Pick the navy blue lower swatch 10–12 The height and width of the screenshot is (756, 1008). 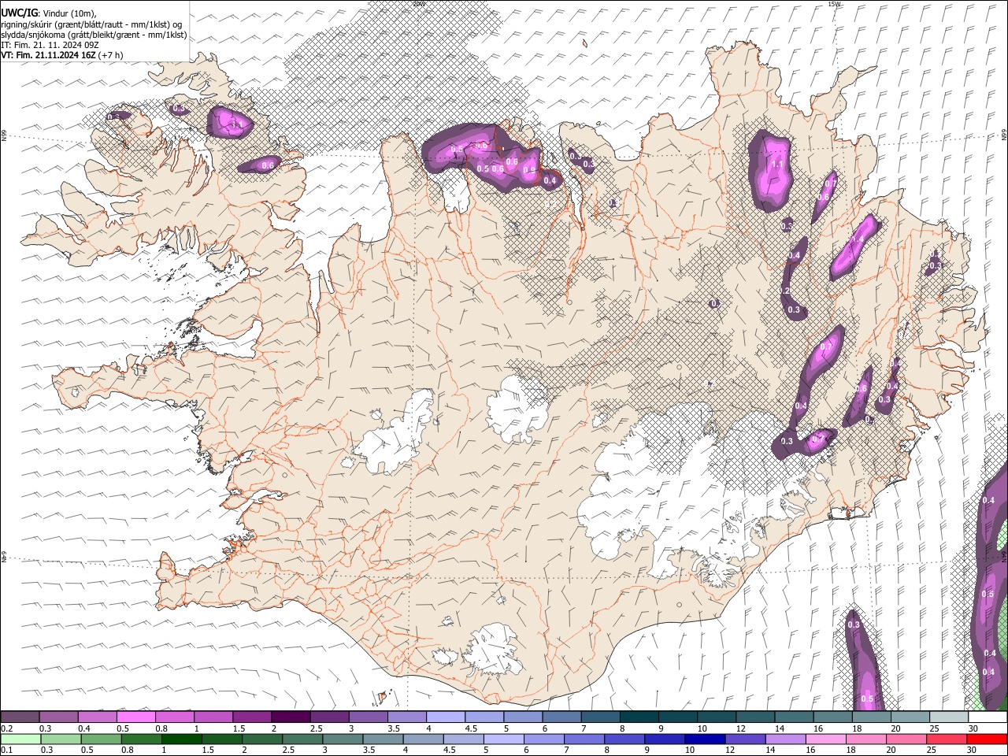[705, 739]
